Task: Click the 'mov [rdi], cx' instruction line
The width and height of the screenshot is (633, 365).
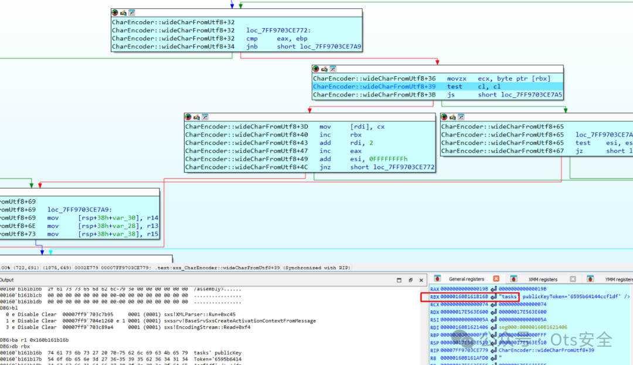Action: coord(352,126)
